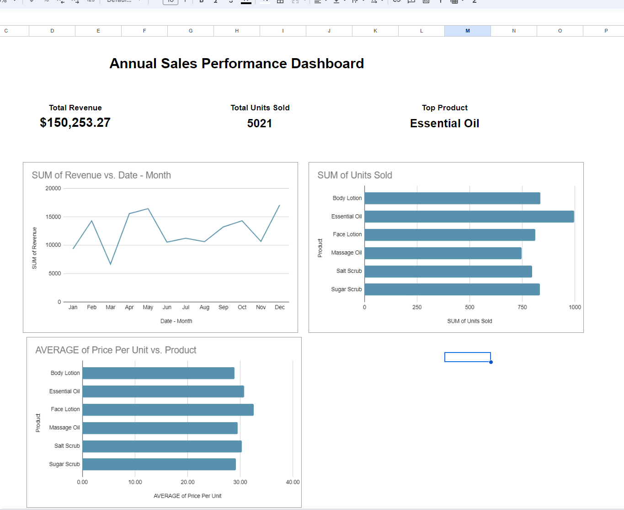This screenshot has height=510, width=624.
Task: Click the 'Top Product' label
Action: (x=445, y=108)
